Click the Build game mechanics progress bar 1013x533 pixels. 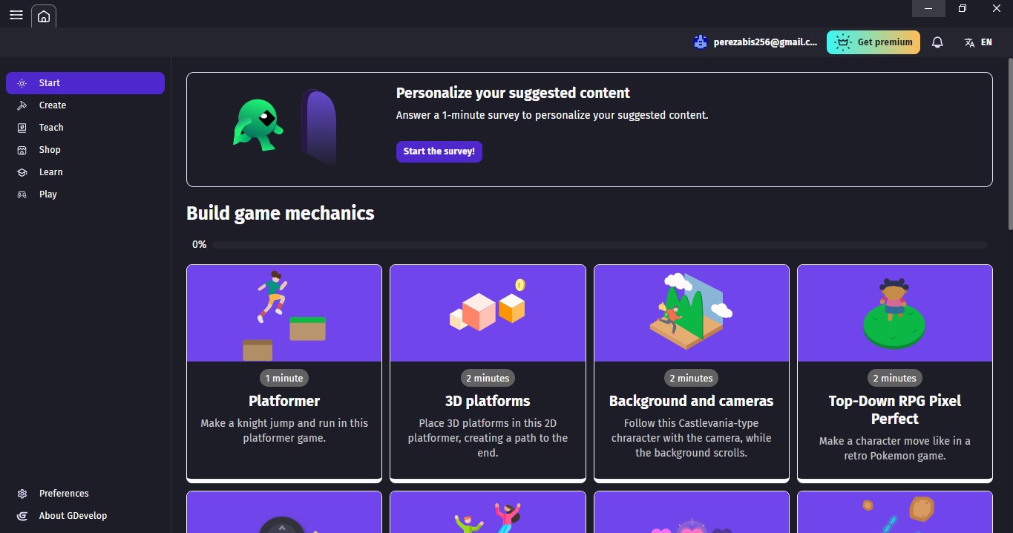[x=600, y=244]
